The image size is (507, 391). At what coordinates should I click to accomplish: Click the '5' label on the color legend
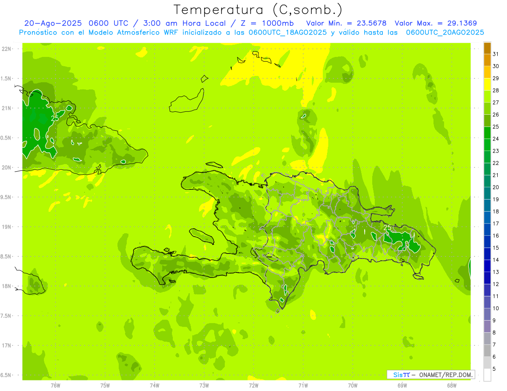click(x=494, y=369)
